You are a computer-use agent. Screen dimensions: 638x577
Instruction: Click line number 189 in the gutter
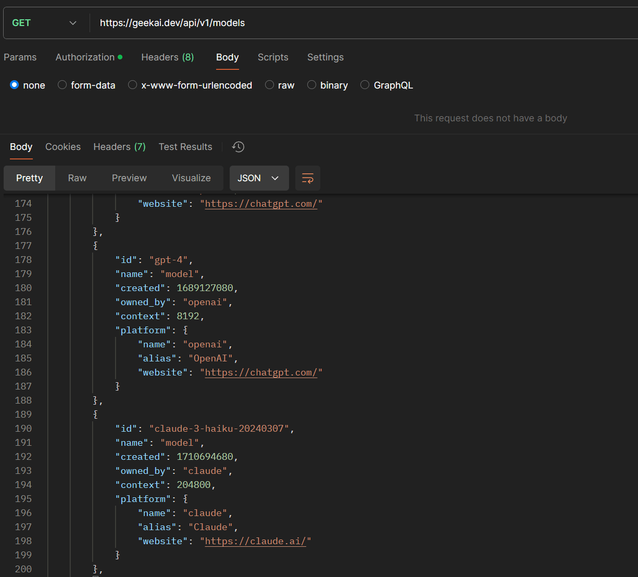point(23,415)
